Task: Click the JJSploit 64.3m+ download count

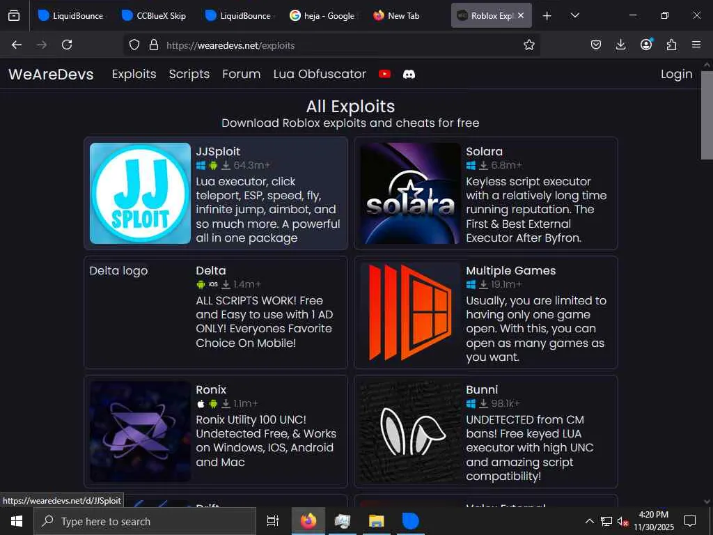Action: (252, 165)
